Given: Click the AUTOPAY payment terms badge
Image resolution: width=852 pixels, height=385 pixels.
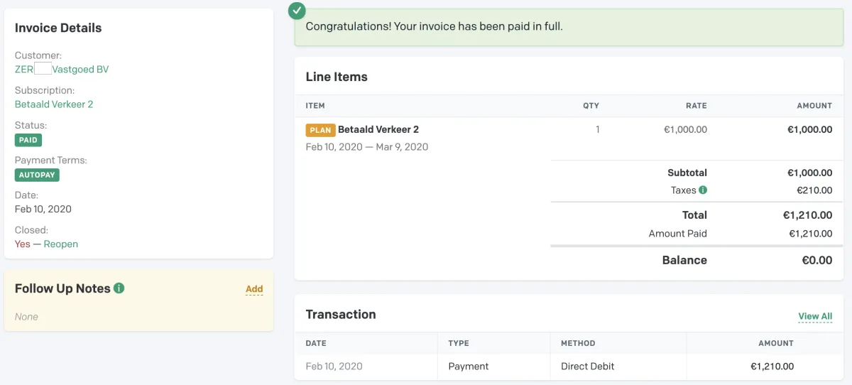Looking at the screenshot, I should tap(37, 175).
